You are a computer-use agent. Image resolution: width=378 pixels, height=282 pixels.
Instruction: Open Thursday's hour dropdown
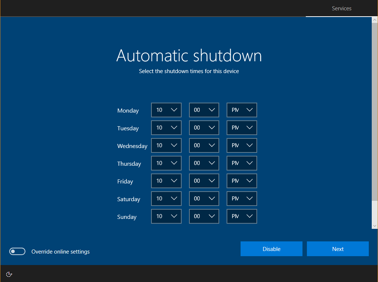(x=166, y=163)
